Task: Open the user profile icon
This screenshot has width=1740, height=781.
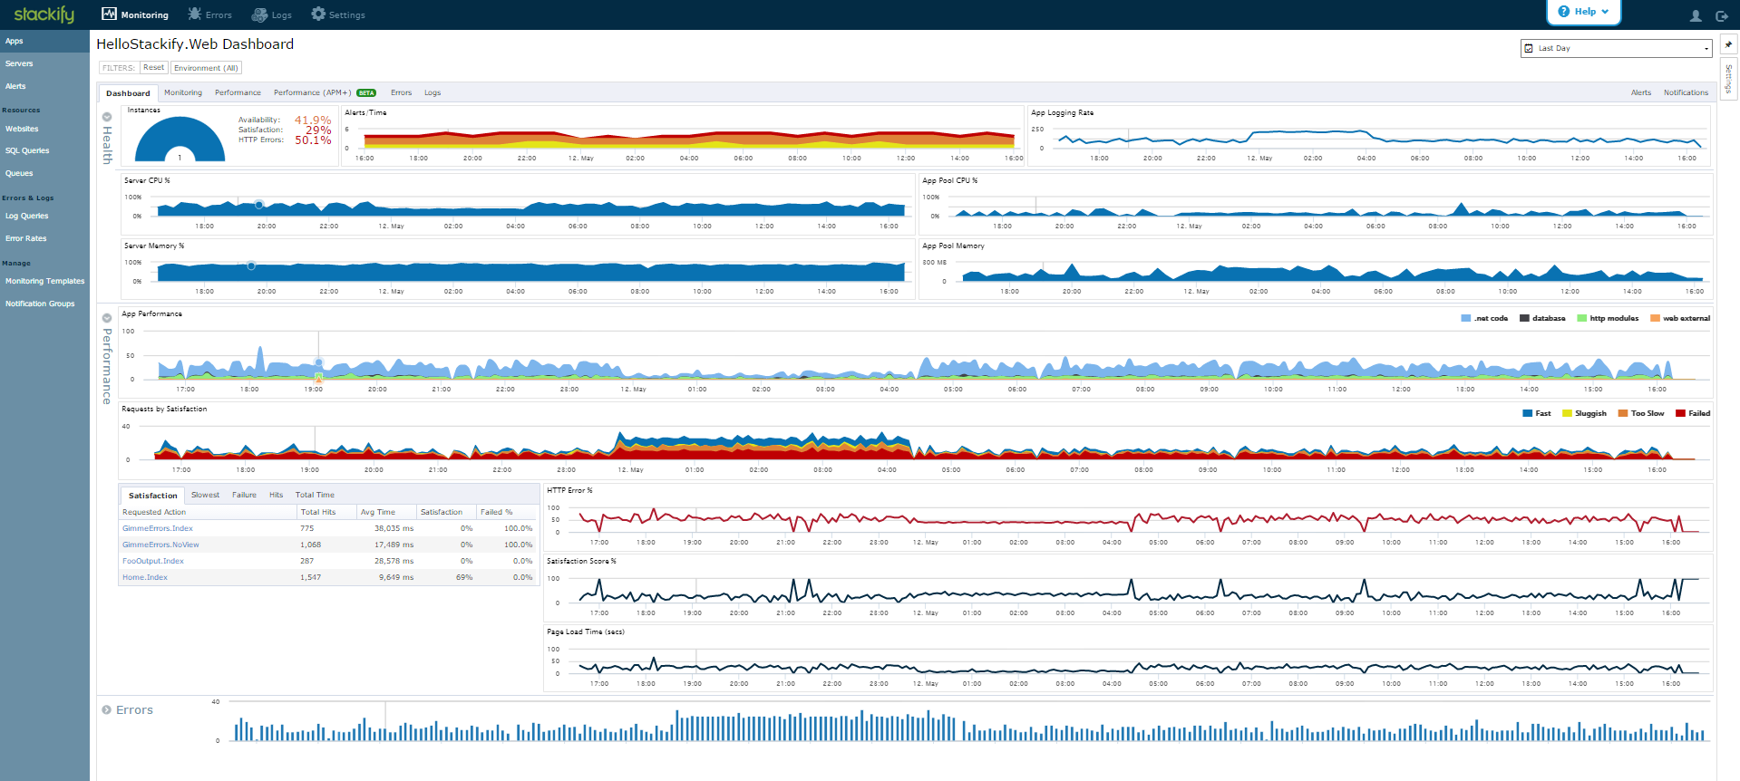Action: coord(1696,15)
